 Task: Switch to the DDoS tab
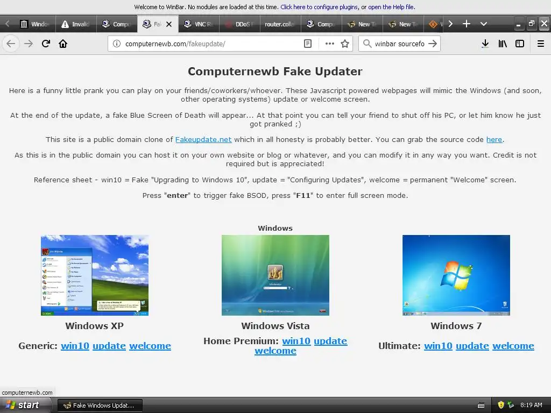tap(239, 24)
